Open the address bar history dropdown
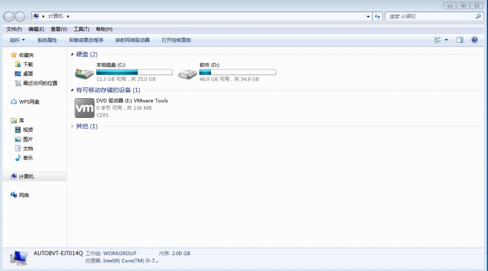 (368, 16)
